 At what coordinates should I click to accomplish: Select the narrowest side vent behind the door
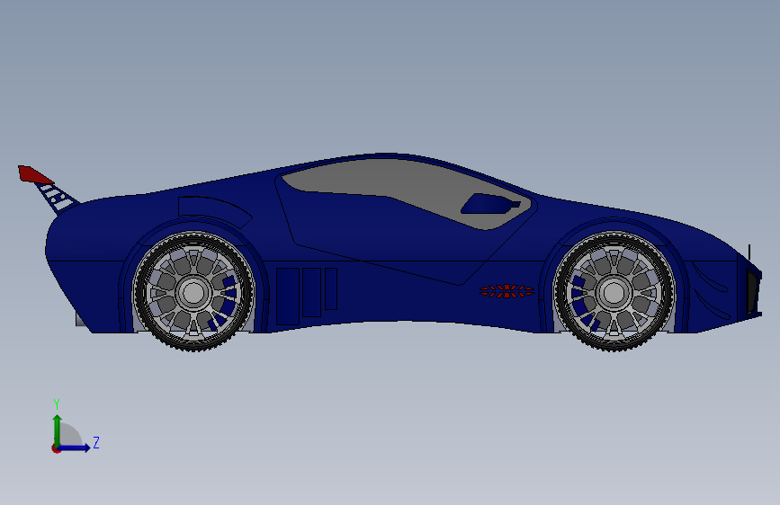click(x=331, y=288)
